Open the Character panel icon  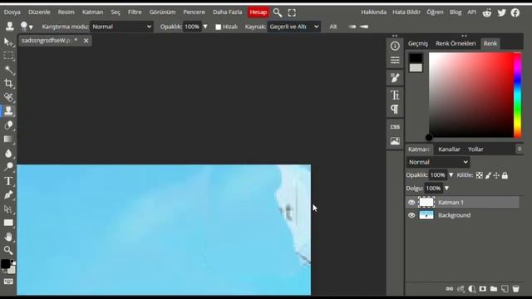395,95
